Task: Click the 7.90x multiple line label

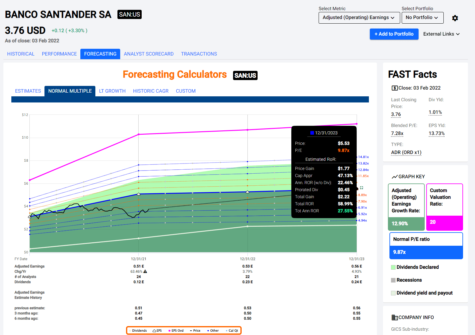Action: point(362,202)
